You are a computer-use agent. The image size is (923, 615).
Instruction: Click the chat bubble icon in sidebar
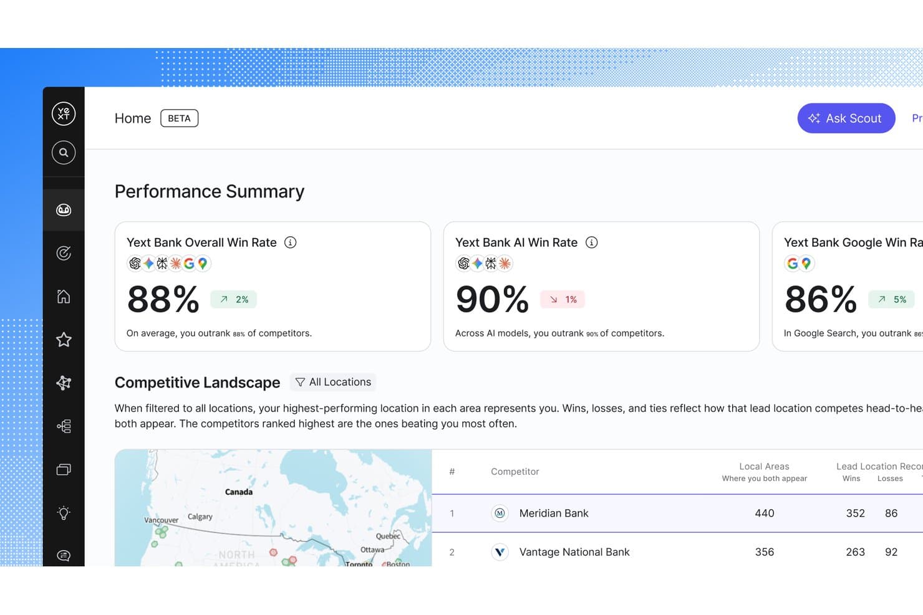pyautogui.click(x=64, y=556)
